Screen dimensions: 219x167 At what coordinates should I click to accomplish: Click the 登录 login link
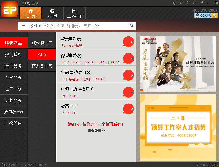(35, 3)
